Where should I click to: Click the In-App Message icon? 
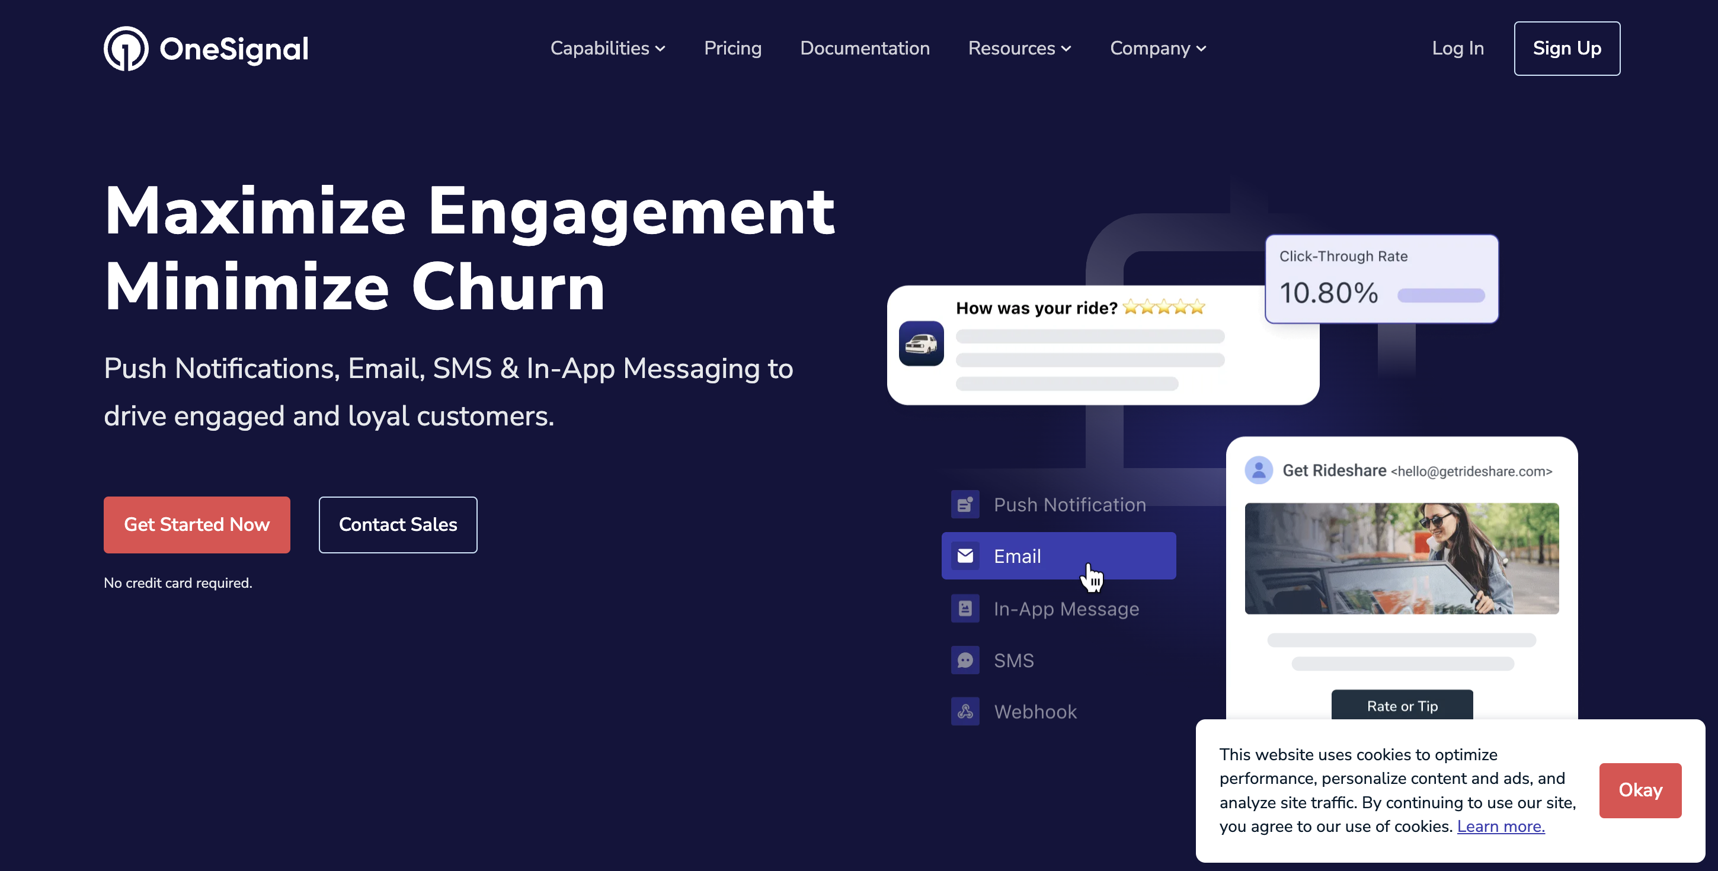[965, 608]
